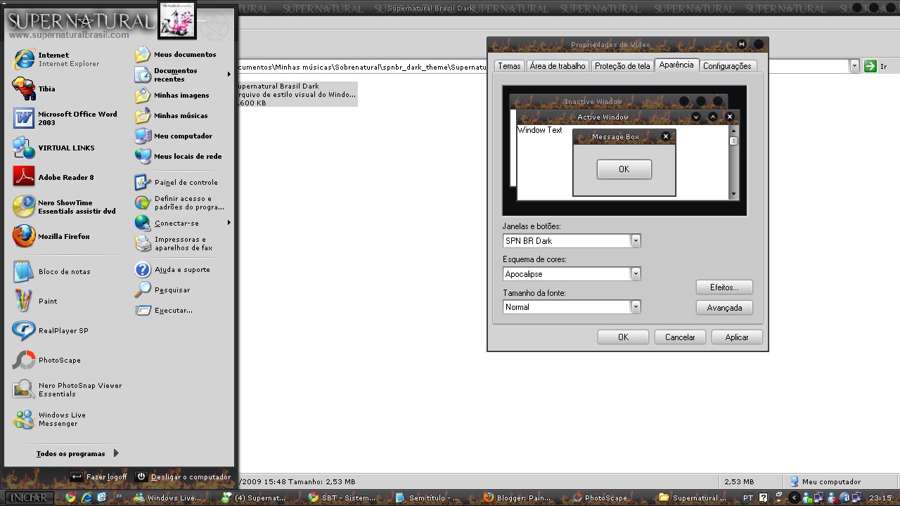Click the preview Message Box OK button

pos(624,169)
